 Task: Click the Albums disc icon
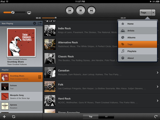(x=123, y=37)
